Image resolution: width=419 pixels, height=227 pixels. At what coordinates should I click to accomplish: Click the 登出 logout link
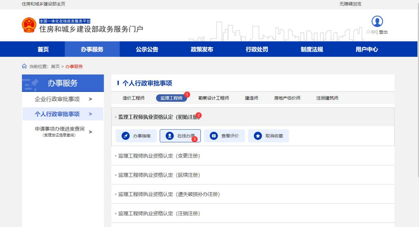(383, 32)
